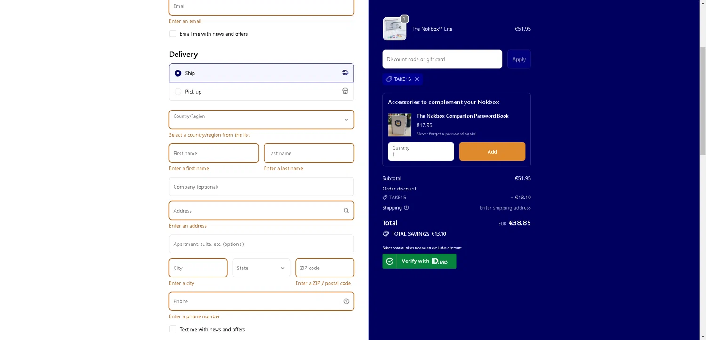Viewport: 706px width, 340px height.
Task: Click the 'Enter an email' error message
Action: click(x=185, y=21)
